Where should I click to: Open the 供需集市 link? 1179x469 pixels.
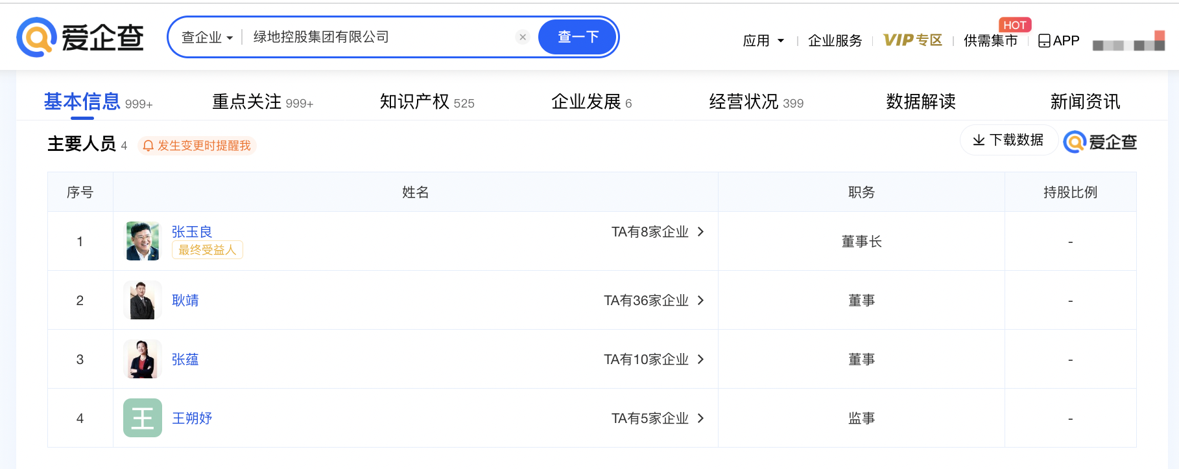click(x=990, y=41)
